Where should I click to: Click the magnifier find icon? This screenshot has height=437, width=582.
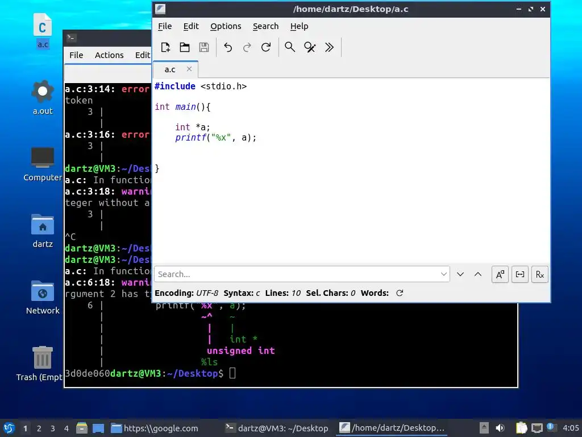290,47
